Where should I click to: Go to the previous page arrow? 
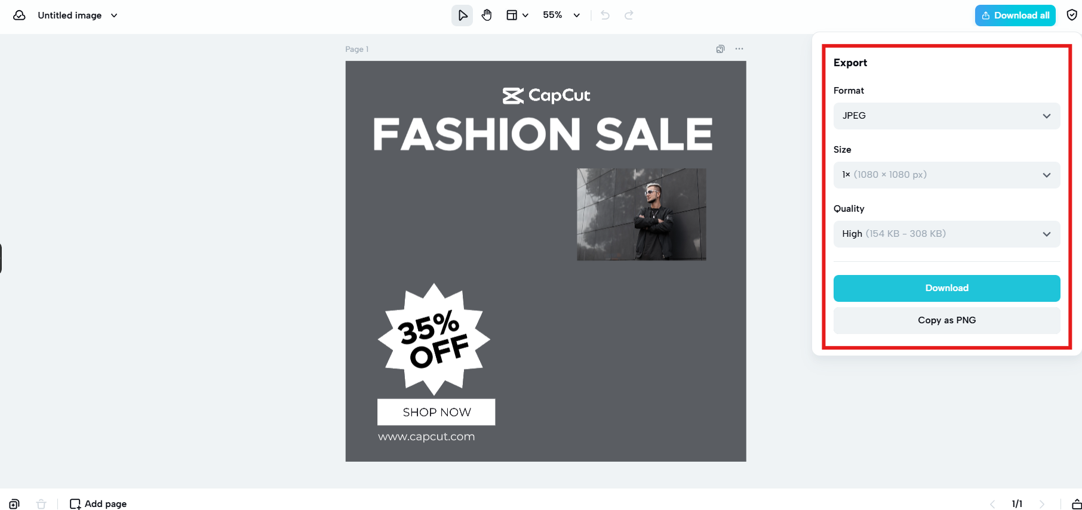pos(992,504)
